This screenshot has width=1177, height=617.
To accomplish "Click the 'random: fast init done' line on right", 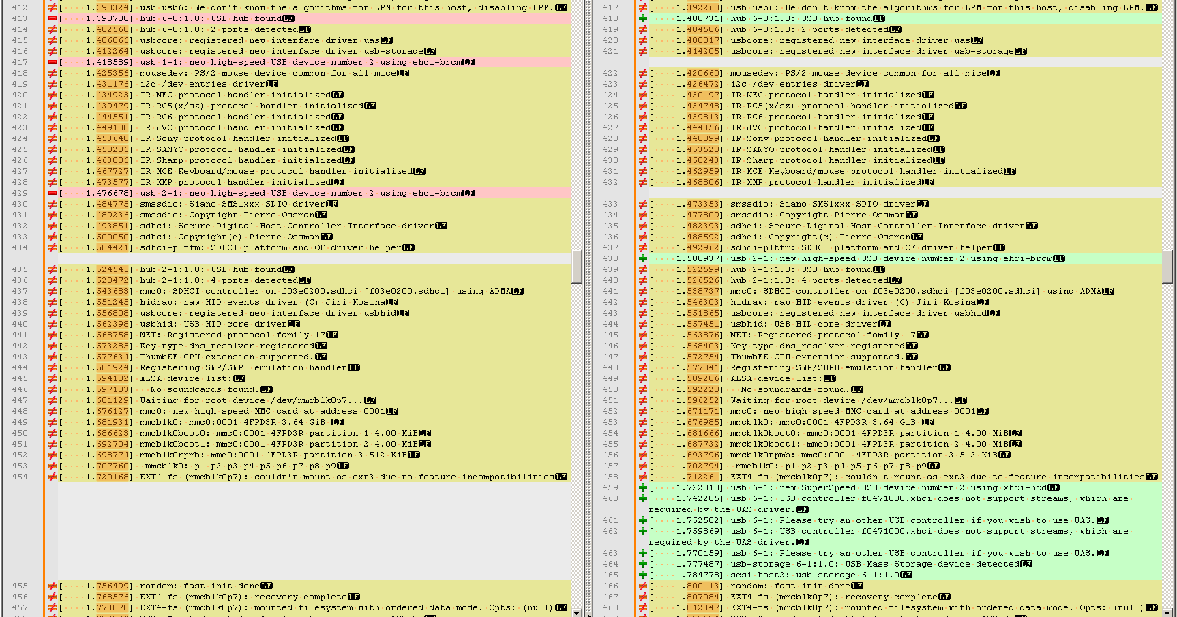I will tap(790, 586).
